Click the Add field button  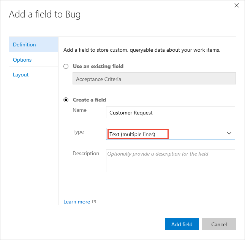point(182,224)
